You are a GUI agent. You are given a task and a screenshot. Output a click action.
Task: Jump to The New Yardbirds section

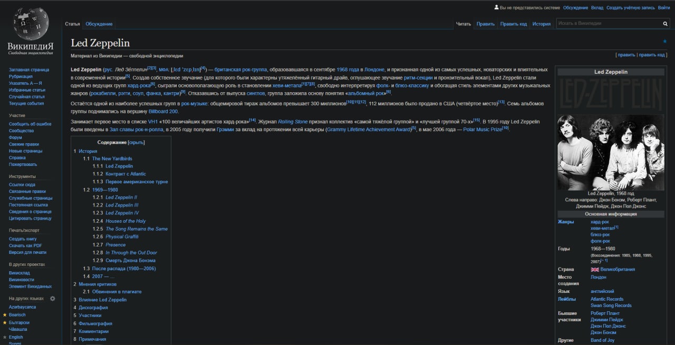tap(112, 159)
